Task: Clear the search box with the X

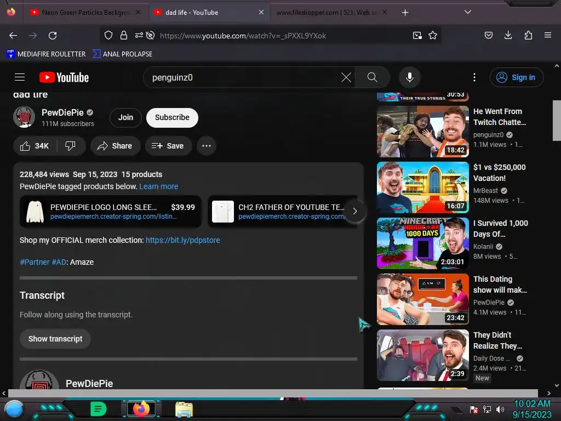Action: pyautogui.click(x=346, y=77)
